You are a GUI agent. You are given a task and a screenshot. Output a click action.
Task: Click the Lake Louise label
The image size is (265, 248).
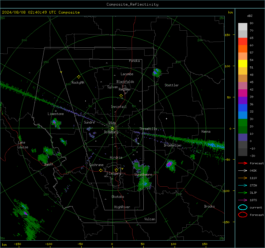23,145
